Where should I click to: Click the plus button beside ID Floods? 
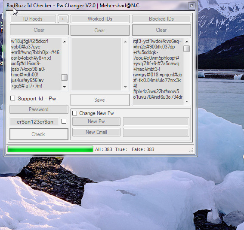tap(63, 19)
